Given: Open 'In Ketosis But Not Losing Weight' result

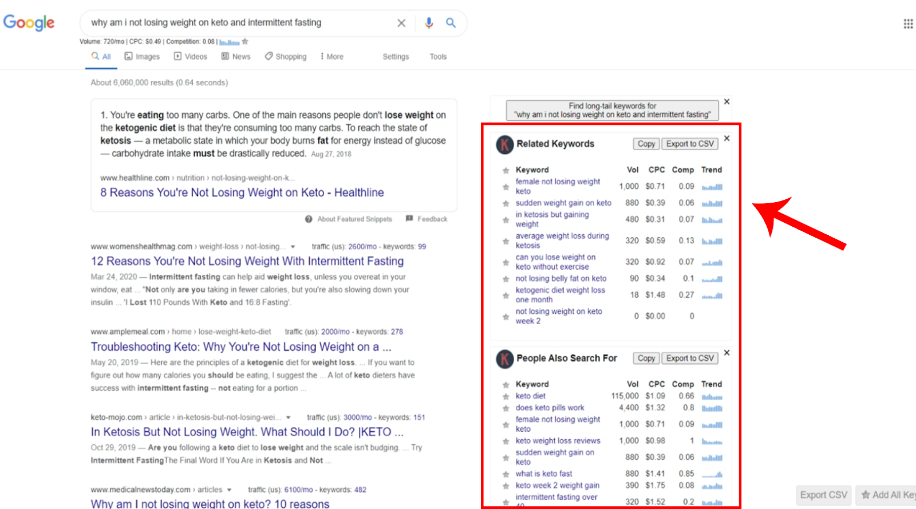Looking at the screenshot, I should click(247, 432).
